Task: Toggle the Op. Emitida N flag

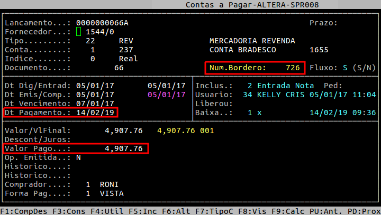Action: (x=78, y=157)
